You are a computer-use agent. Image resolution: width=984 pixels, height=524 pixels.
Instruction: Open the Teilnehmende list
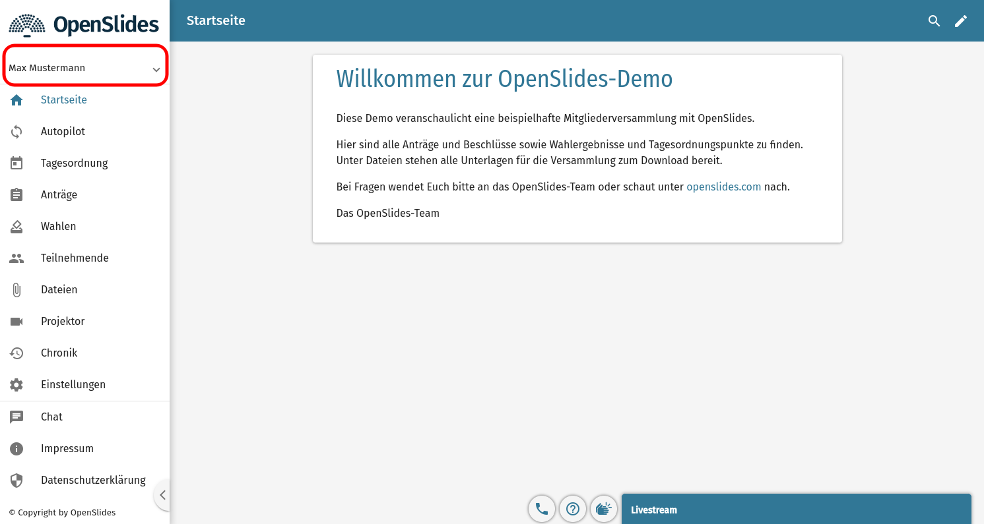point(85,258)
